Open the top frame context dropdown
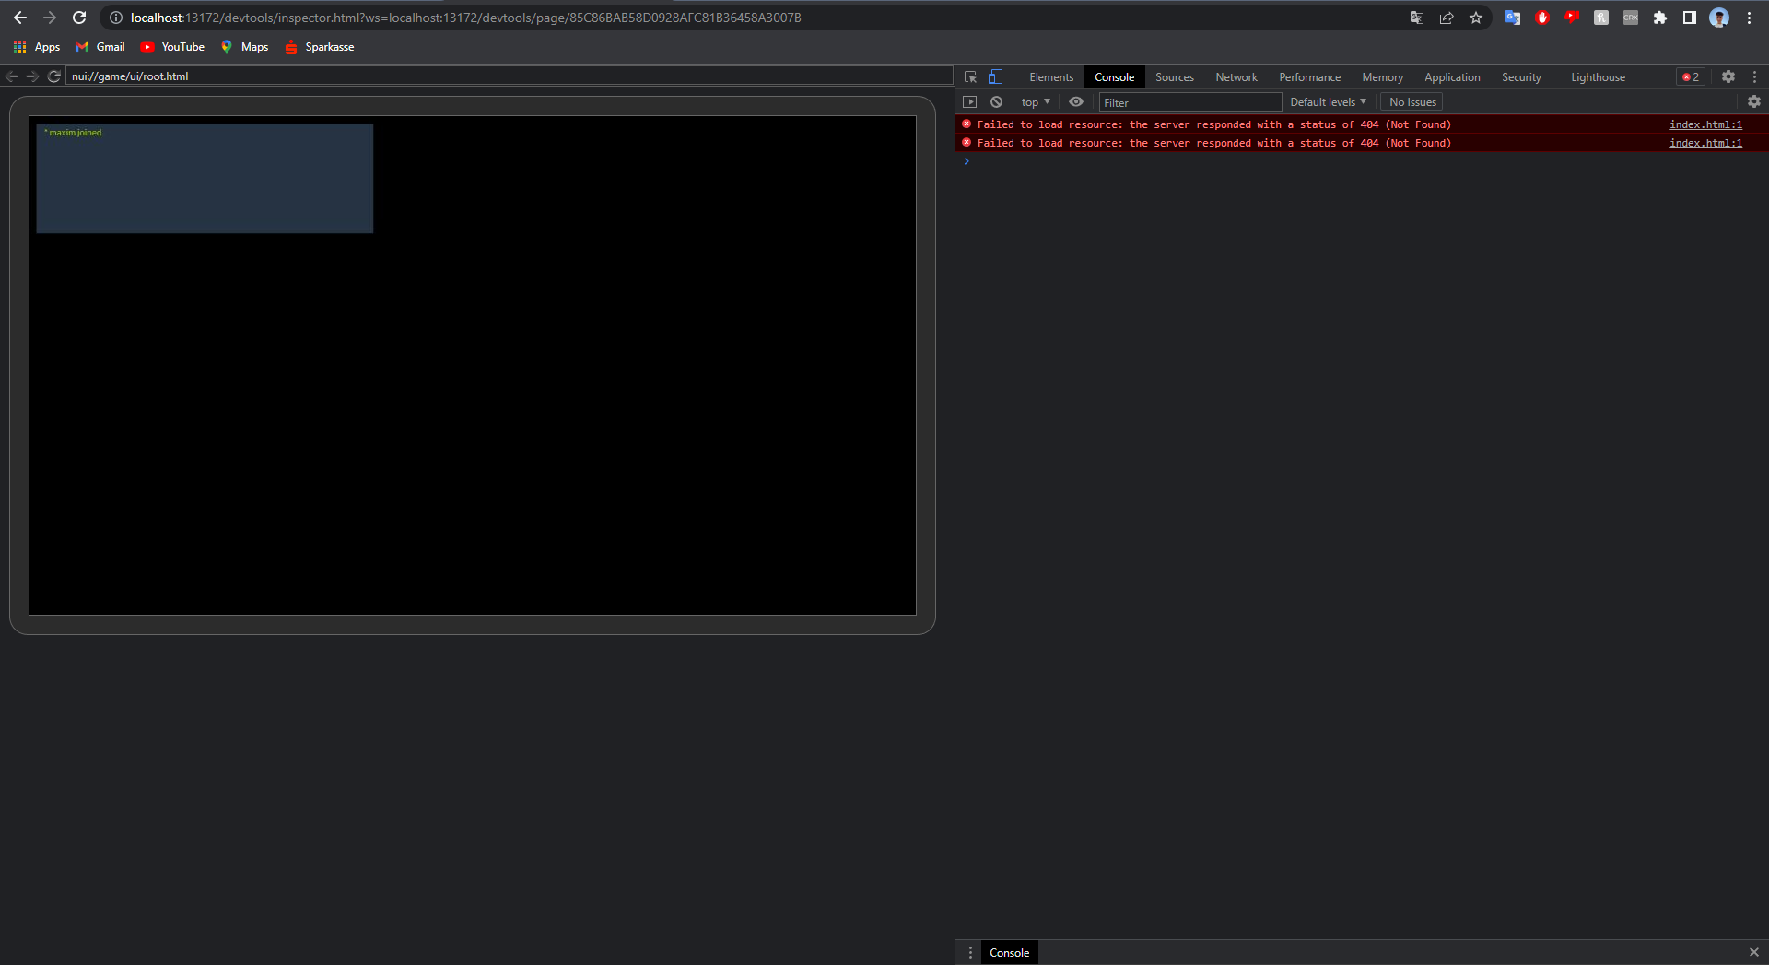The image size is (1769, 965). coord(1034,101)
